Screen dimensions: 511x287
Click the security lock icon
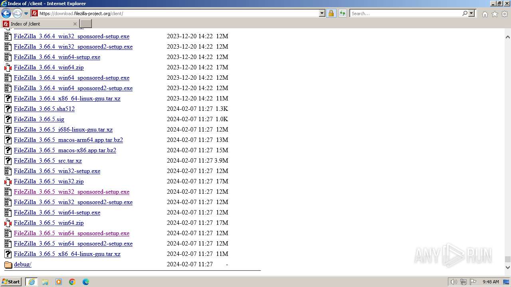tap(331, 13)
